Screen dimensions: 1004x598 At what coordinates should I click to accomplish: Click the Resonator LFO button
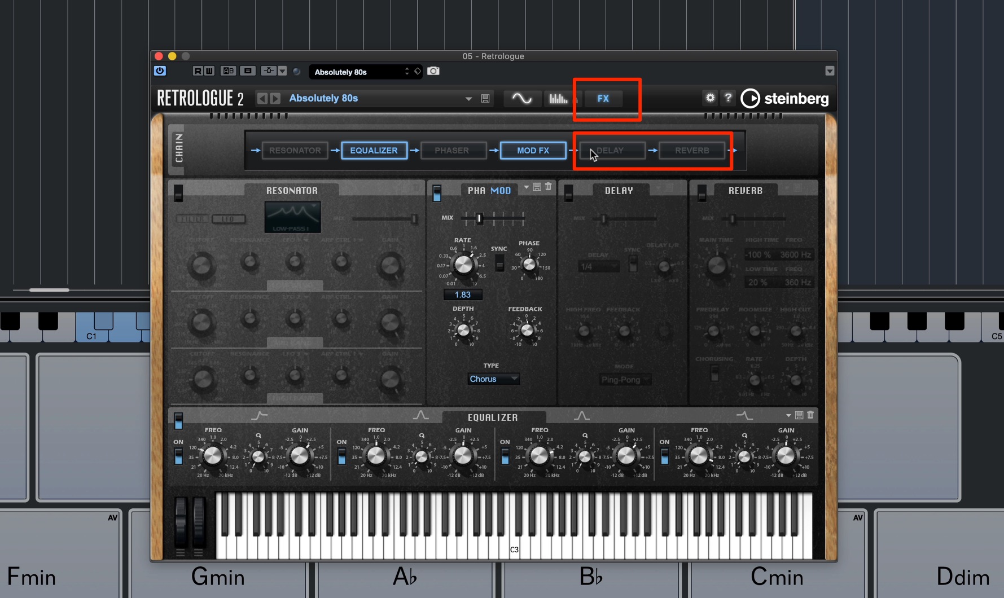(x=229, y=219)
